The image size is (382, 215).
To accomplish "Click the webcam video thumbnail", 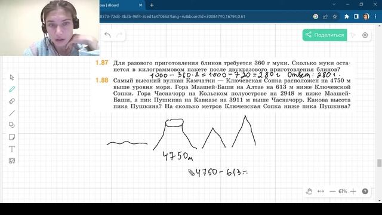I will pyautogui.click(x=50, y=28).
